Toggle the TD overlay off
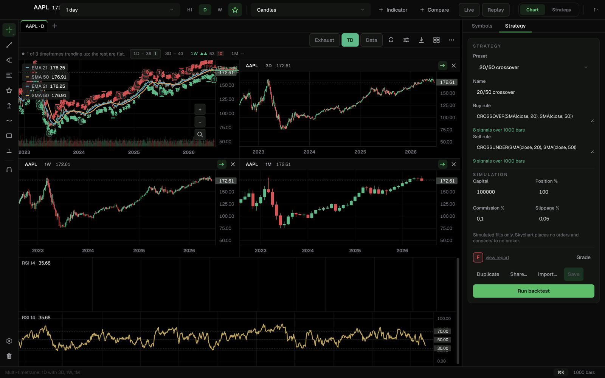The width and height of the screenshot is (605, 378). (350, 40)
